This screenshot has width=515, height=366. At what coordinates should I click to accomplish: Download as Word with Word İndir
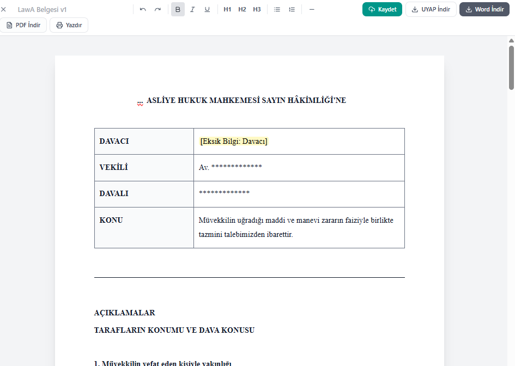tap(484, 9)
